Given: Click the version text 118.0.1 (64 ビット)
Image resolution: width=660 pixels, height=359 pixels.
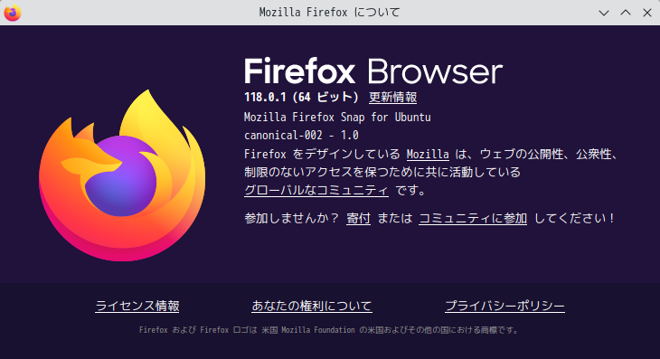Looking at the screenshot, I should (x=301, y=98).
